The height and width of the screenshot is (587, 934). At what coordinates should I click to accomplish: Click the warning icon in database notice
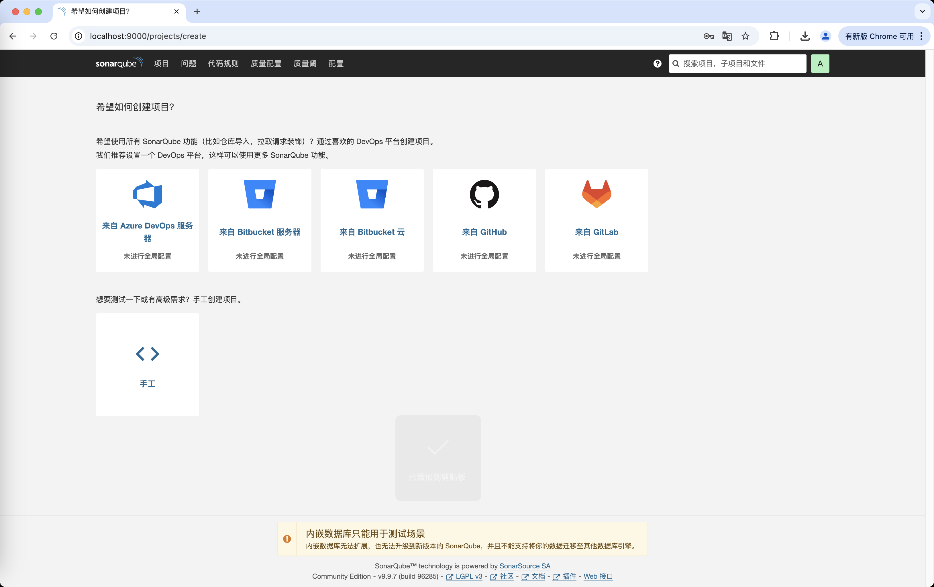(x=287, y=539)
